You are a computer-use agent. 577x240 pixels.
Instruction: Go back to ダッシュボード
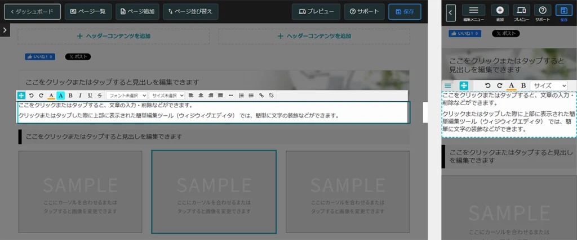tap(33, 11)
